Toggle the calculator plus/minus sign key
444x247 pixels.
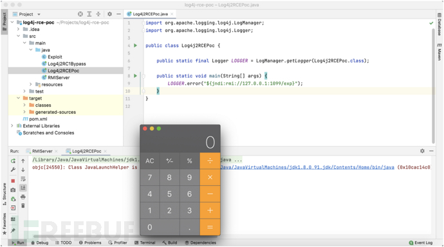coord(170,161)
